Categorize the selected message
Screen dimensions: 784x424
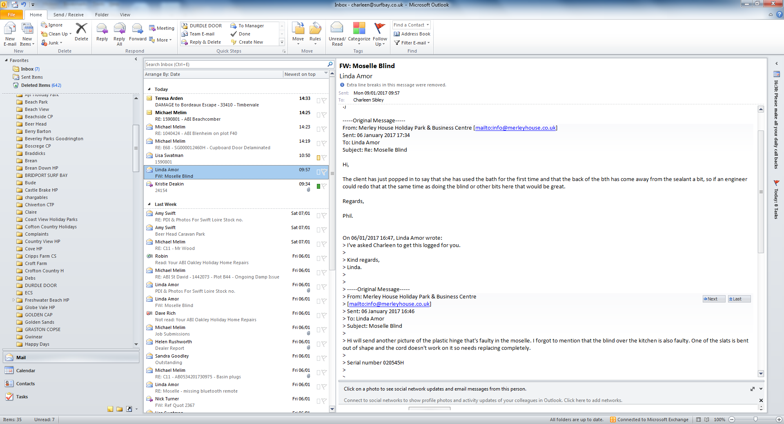tap(359, 35)
